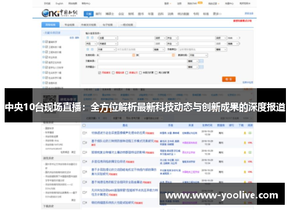Toggle the 哲学与人文科学 category checkbox
The height and width of the screenshot is (210, 290).
(46, 67)
